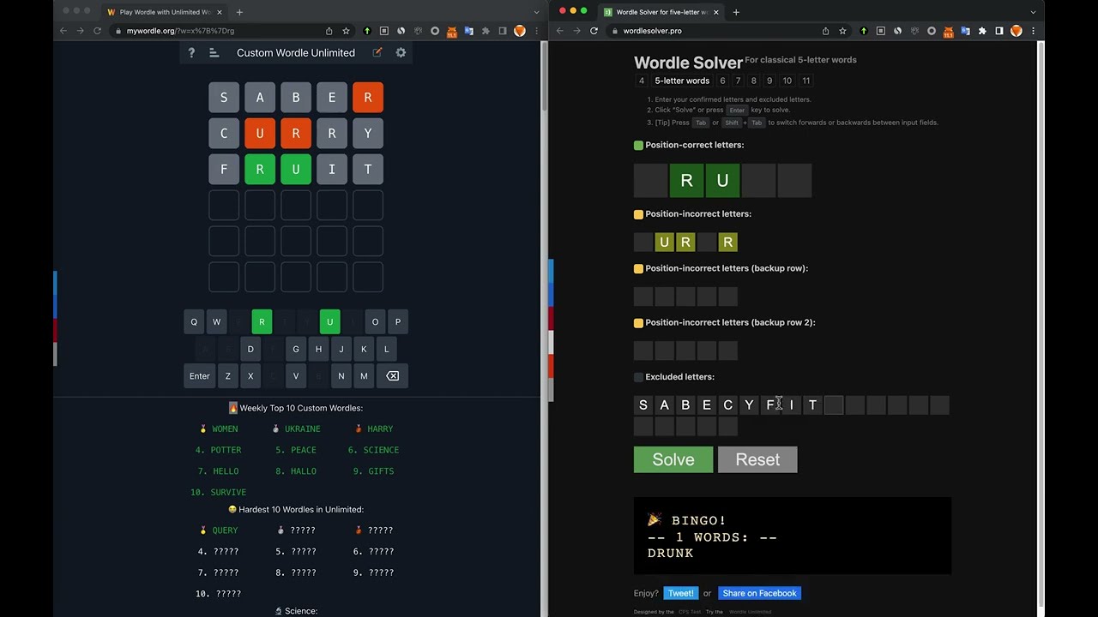Click the QUERY hardest Wordle link
The width and height of the screenshot is (1098, 617).
click(225, 530)
